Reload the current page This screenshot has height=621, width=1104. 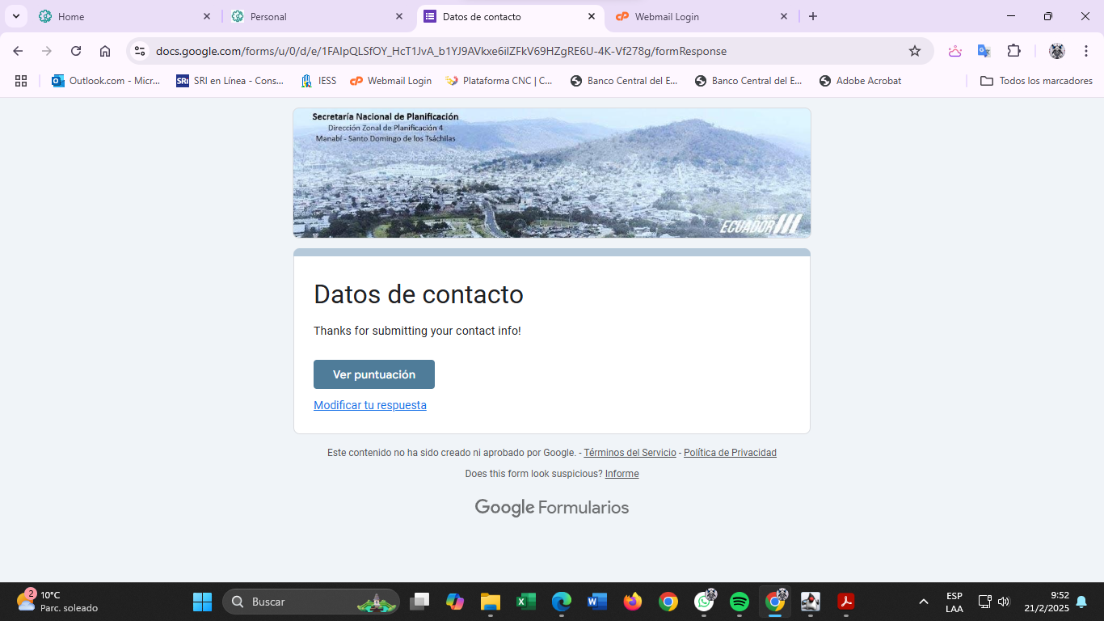coord(76,51)
